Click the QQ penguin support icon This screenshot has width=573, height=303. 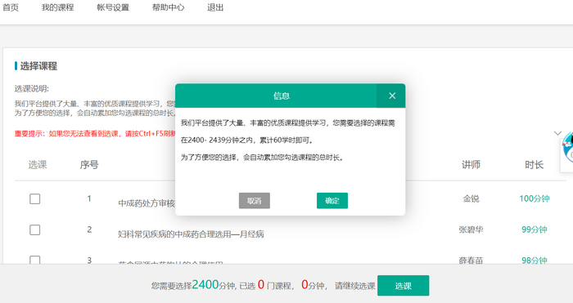coord(567,148)
